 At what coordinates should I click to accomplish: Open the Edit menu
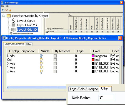point(7,6)
